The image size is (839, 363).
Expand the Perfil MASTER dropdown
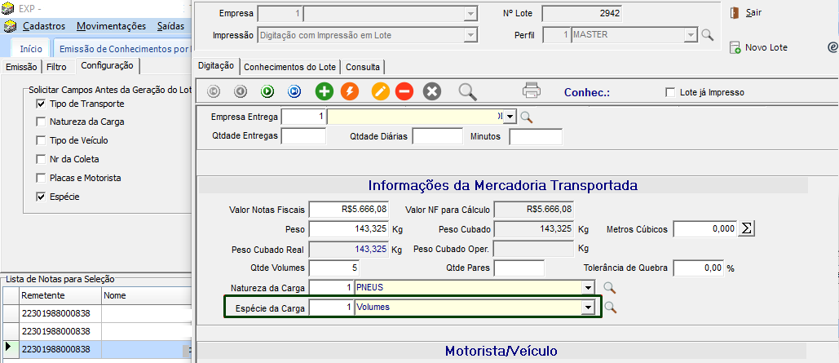coord(692,35)
